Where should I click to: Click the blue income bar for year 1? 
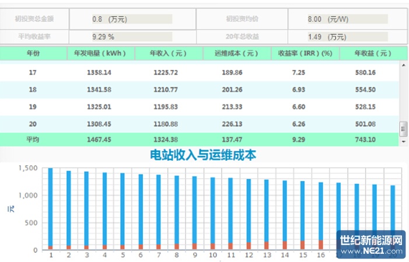[x=51, y=204]
